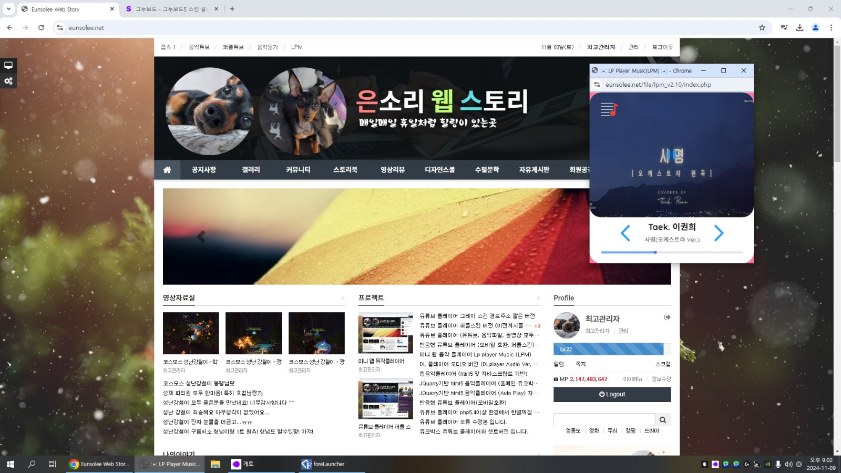Click the exit icon beside 최고관리자 profile name
The width and height of the screenshot is (841, 473).
pyautogui.click(x=667, y=317)
